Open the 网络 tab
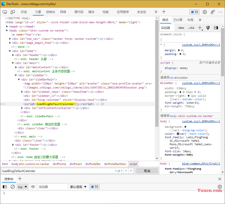The image size is (225, 204). coord(63,12)
